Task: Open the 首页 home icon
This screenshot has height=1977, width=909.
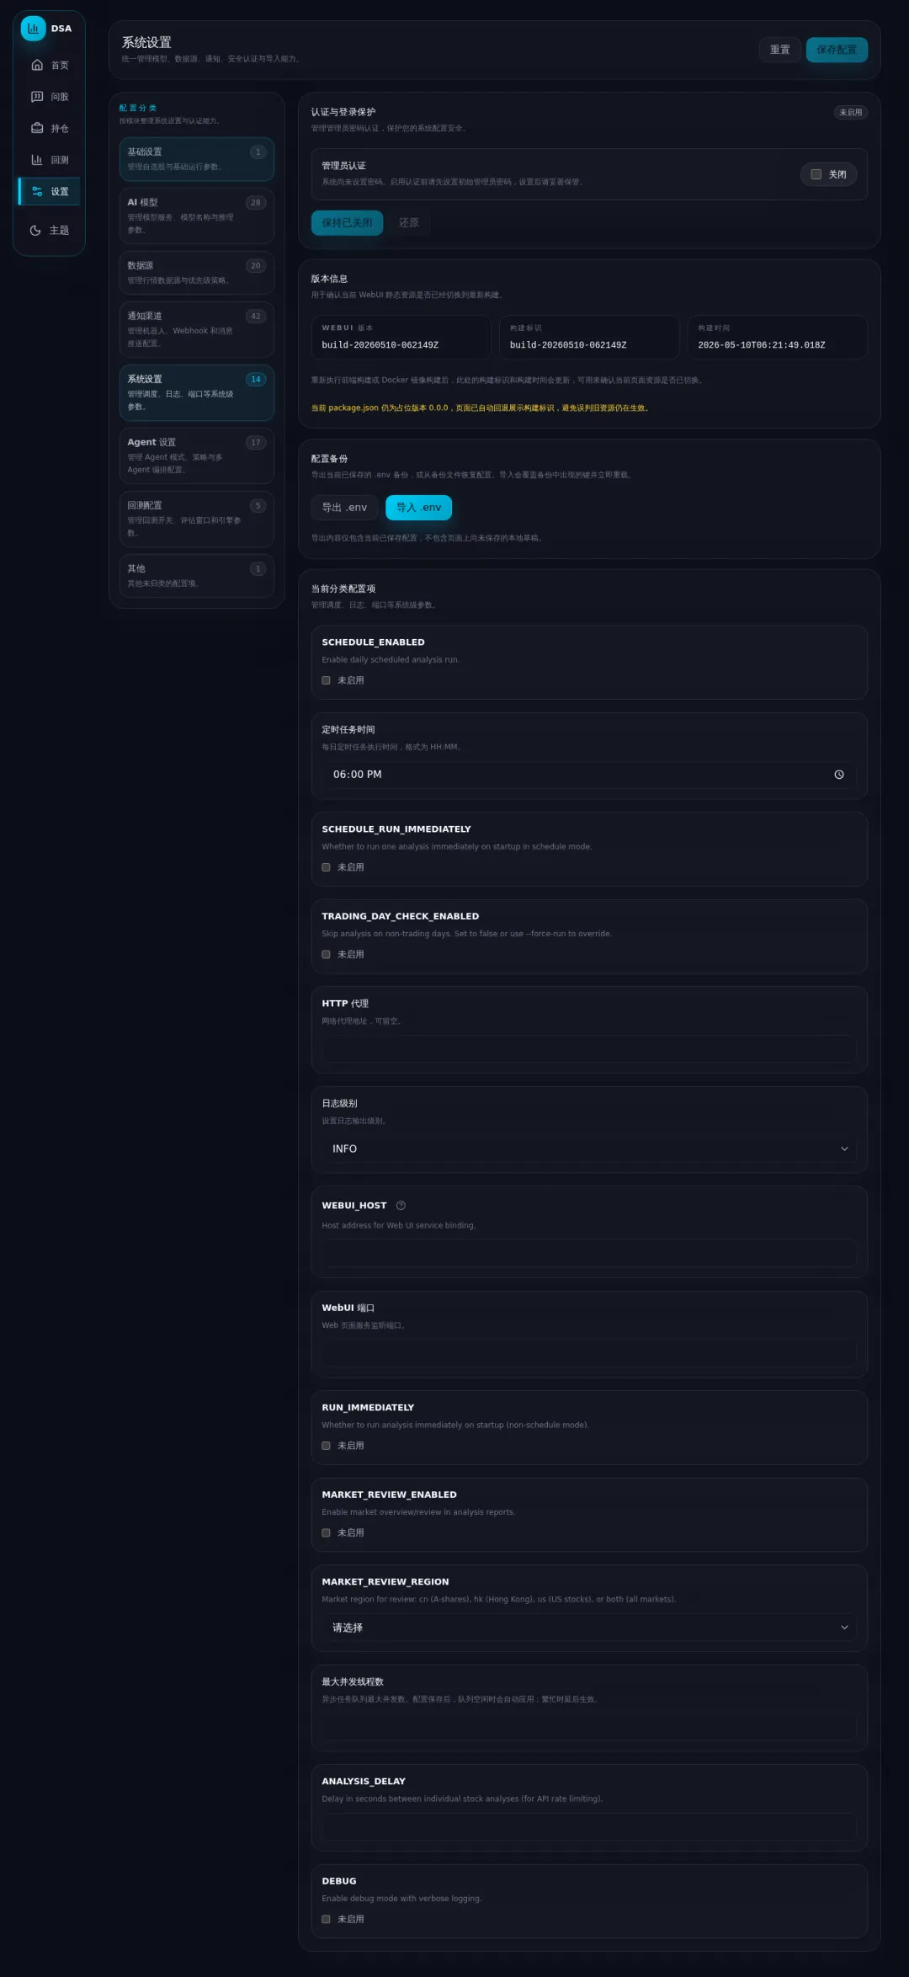Action: tap(37, 65)
